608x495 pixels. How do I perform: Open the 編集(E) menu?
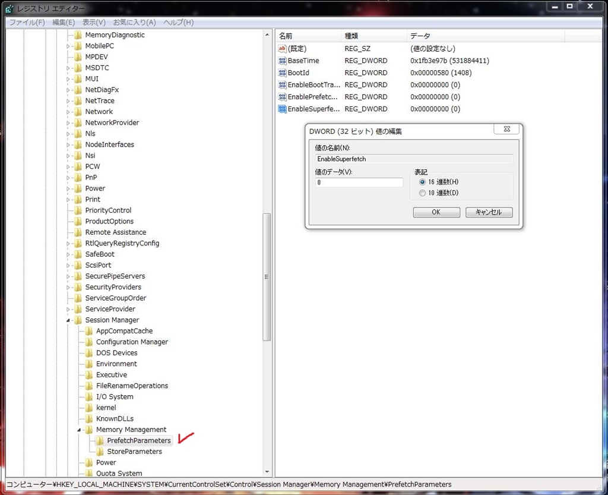click(x=64, y=22)
